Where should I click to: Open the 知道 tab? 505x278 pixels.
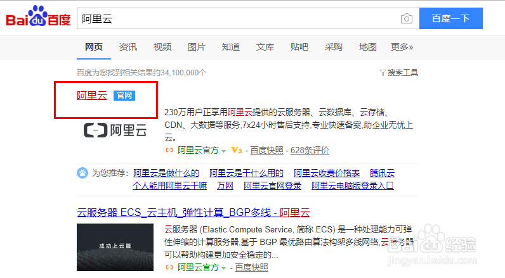[x=230, y=47]
